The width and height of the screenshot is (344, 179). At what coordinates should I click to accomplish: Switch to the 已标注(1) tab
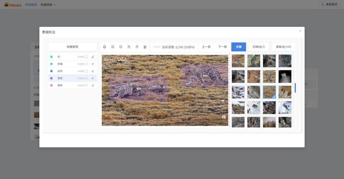coord(259,47)
